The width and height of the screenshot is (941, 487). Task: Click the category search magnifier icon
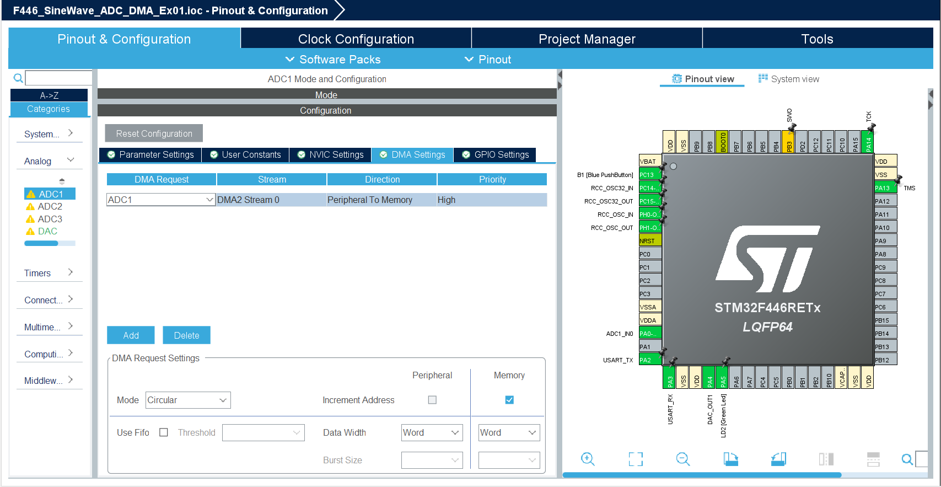pyautogui.click(x=18, y=78)
